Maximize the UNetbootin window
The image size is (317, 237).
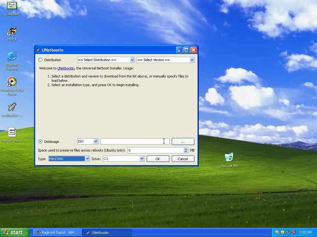[x=186, y=50]
